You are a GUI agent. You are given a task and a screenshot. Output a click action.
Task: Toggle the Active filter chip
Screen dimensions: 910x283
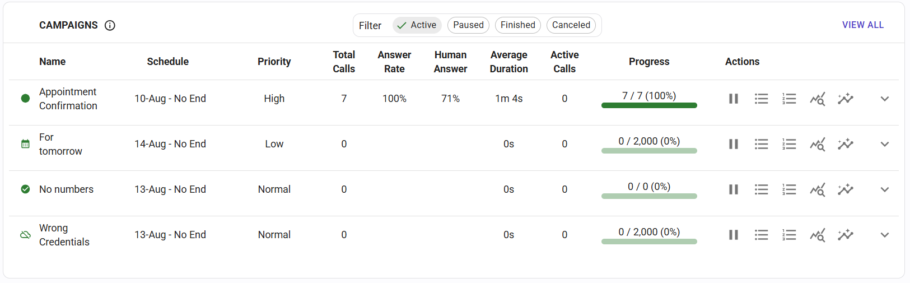click(x=417, y=25)
